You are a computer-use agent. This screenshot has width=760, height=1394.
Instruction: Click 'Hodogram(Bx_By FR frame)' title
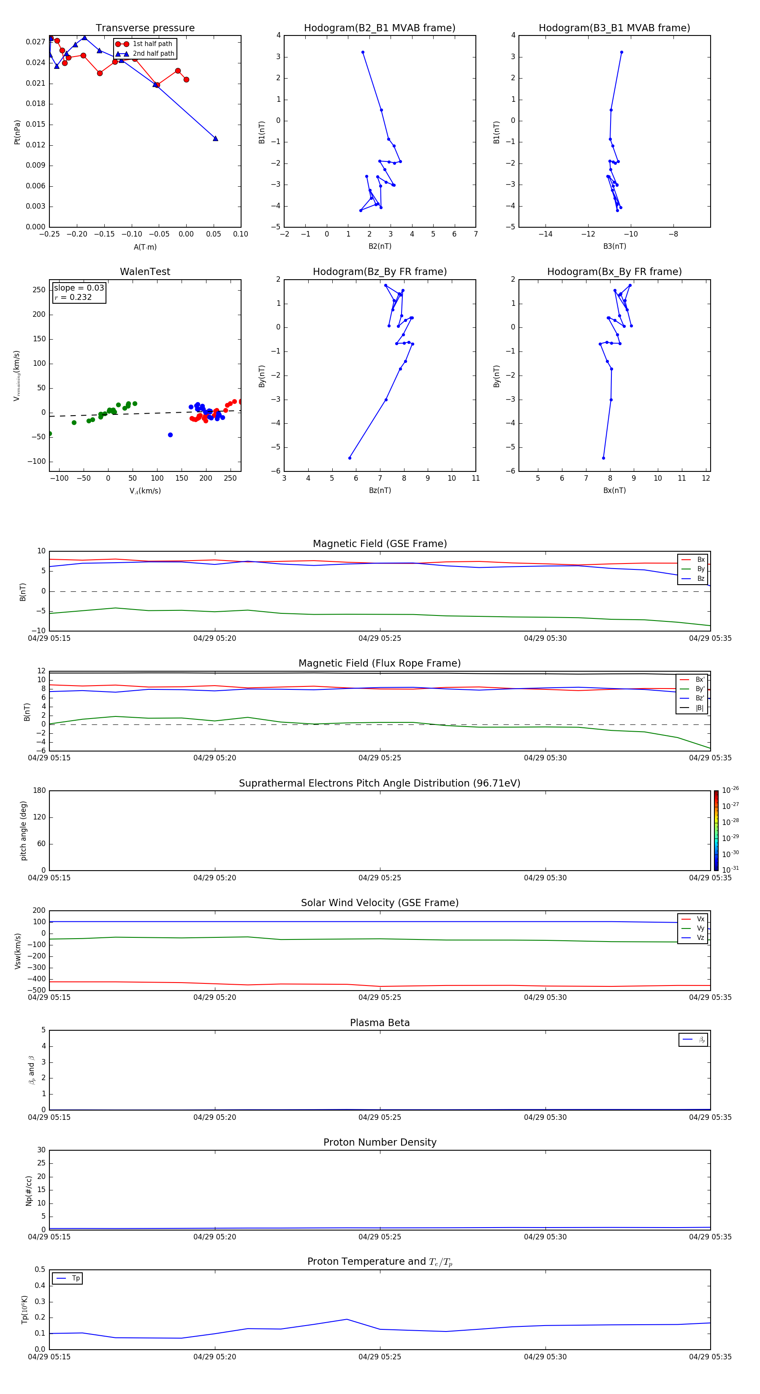click(614, 272)
